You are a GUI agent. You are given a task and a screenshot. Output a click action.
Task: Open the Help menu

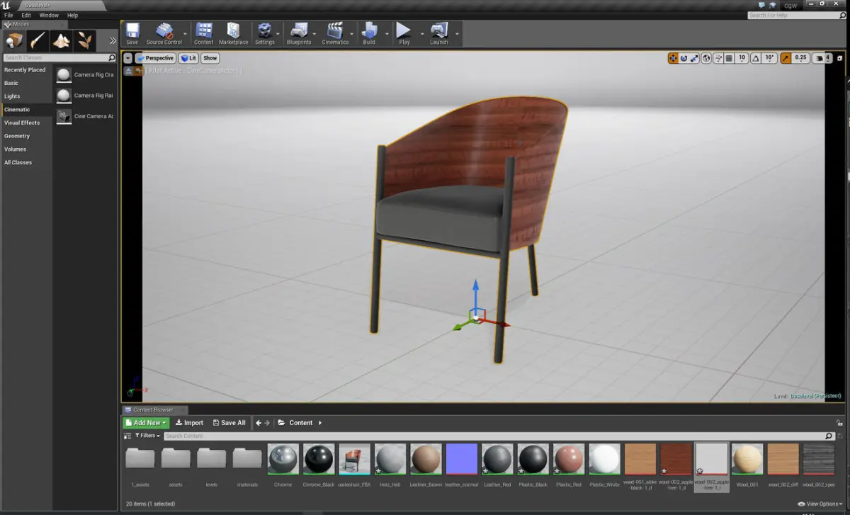pyautogui.click(x=72, y=15)
